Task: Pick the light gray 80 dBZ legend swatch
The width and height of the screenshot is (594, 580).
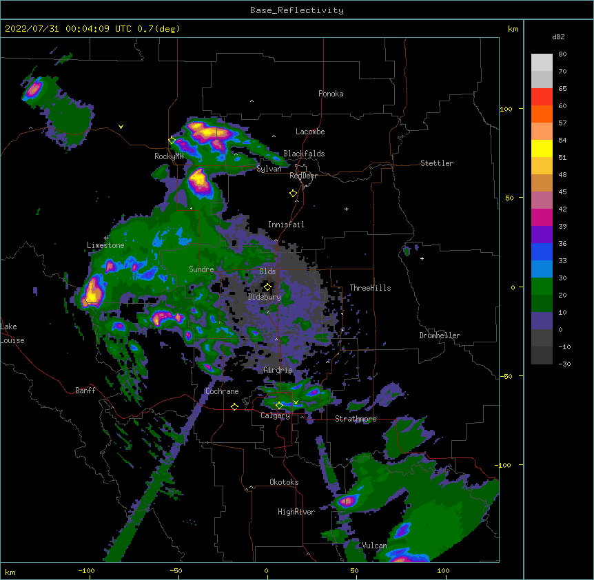Action: 542,62
